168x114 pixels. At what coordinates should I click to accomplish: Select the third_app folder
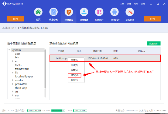coord(21,88)
